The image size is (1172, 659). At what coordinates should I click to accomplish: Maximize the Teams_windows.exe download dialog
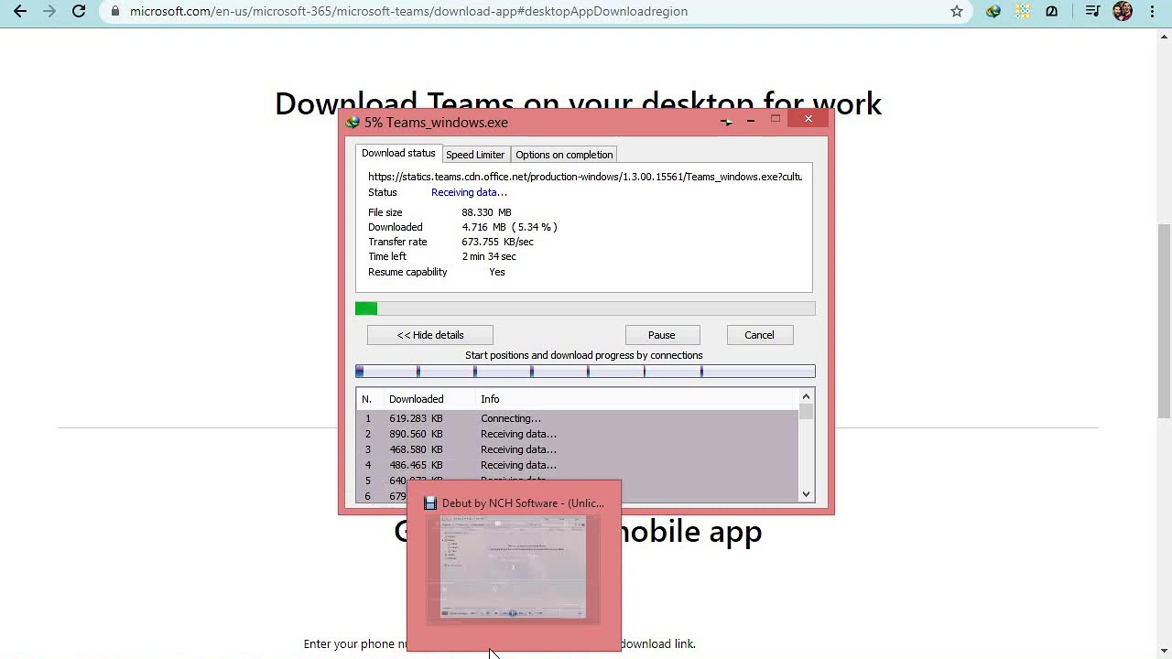[776, 119]
